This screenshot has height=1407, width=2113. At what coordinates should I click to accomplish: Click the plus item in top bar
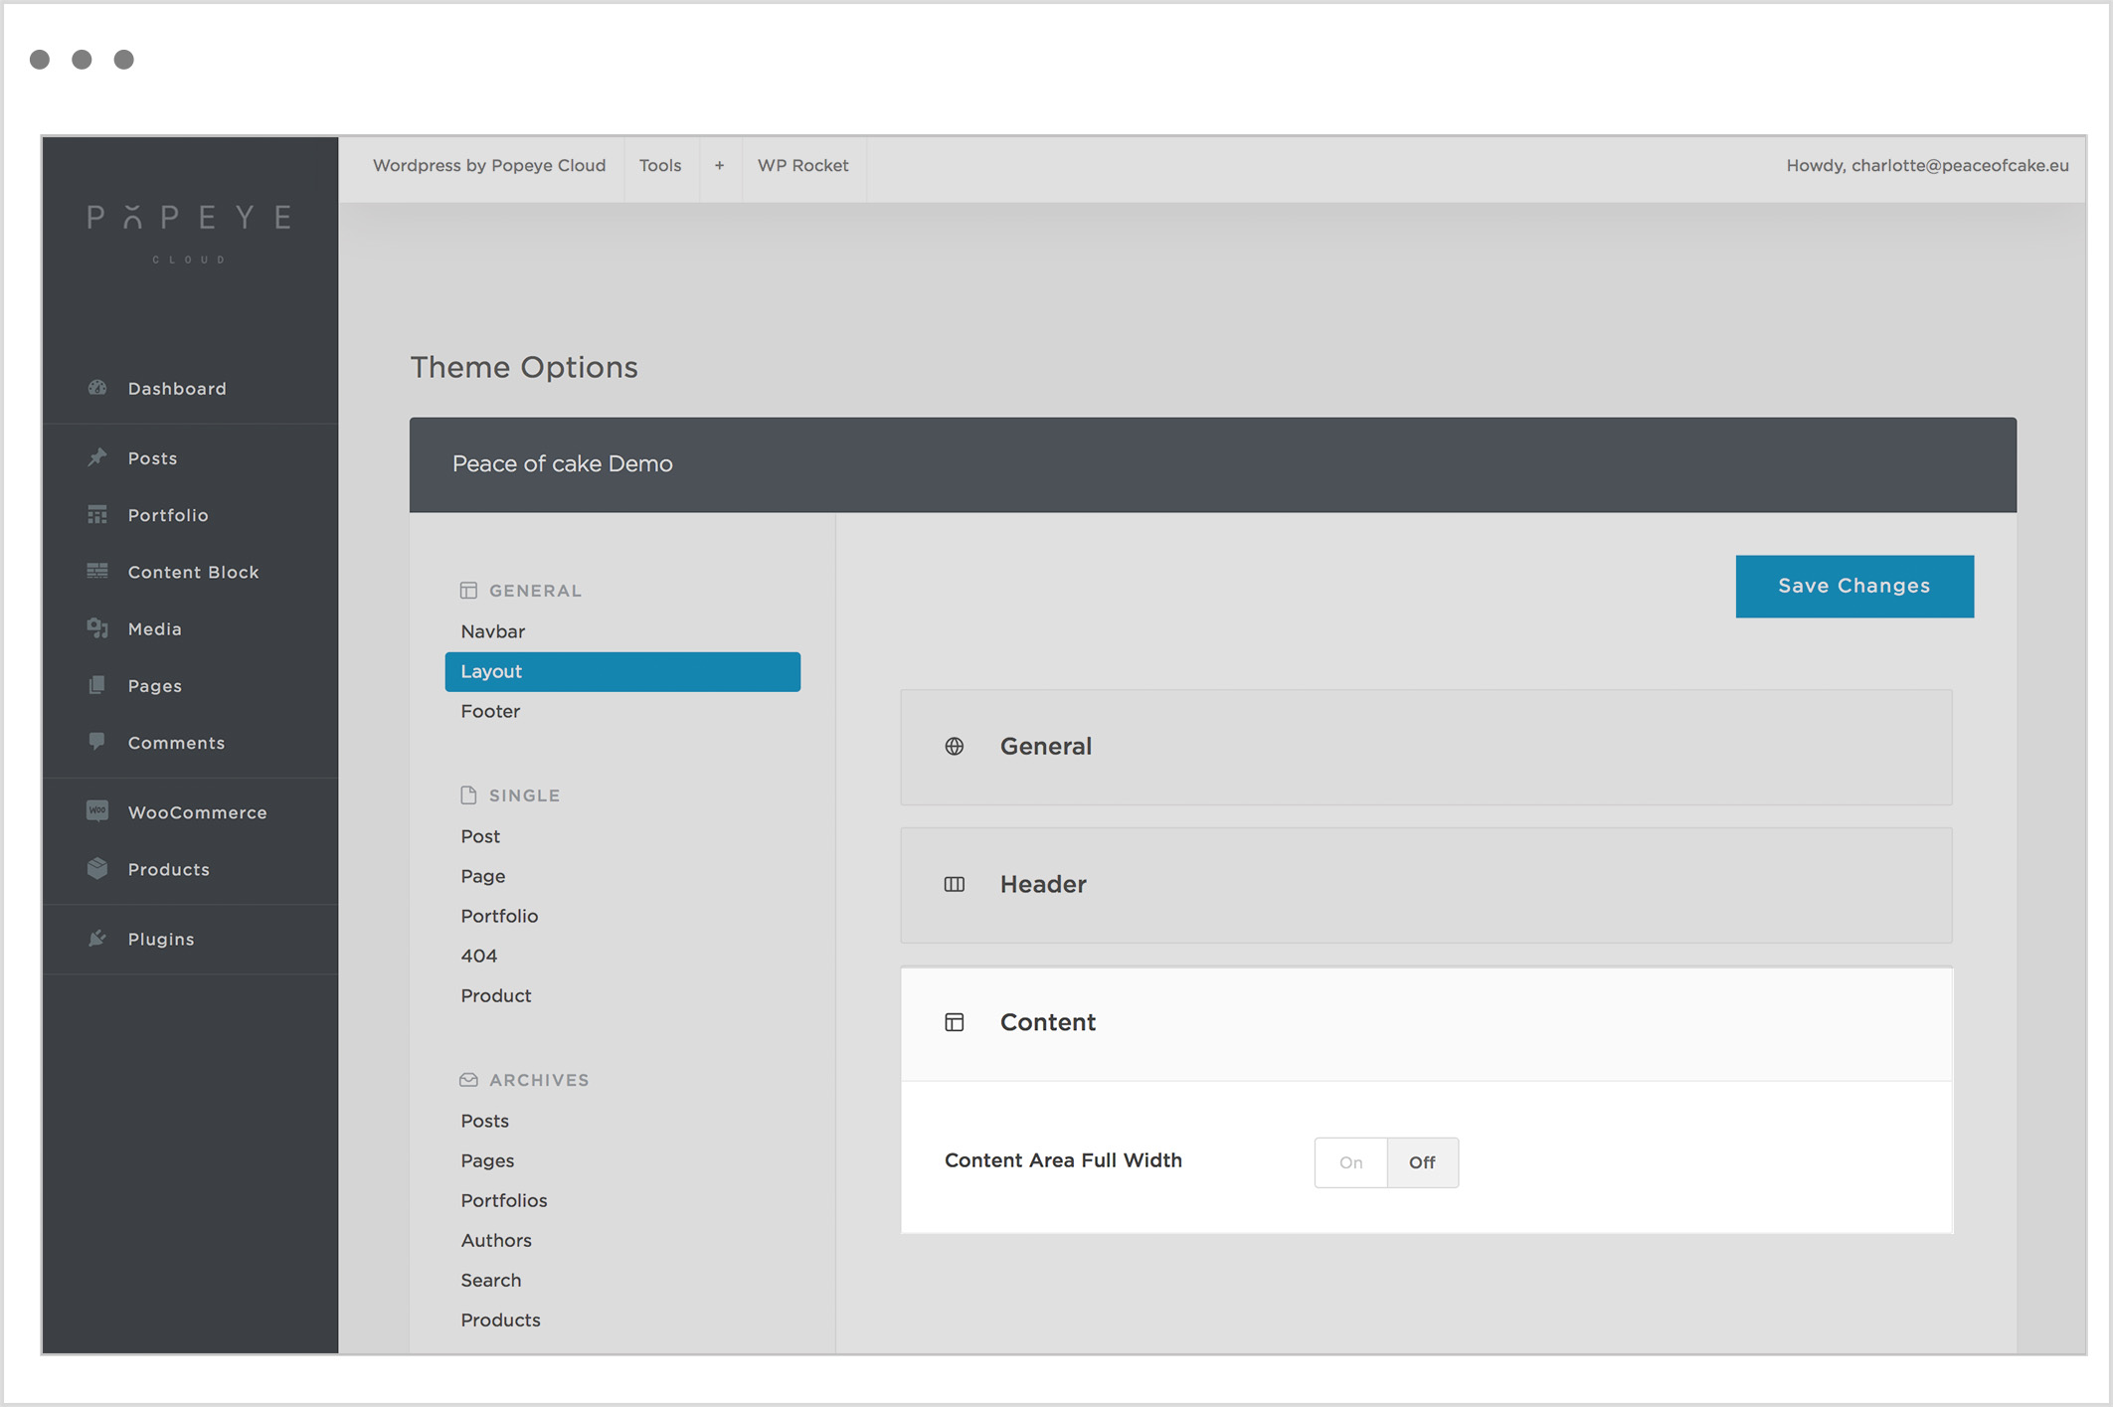[x=719, y=166]
